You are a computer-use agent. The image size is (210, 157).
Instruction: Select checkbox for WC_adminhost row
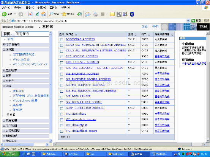[x=62, y=114]
